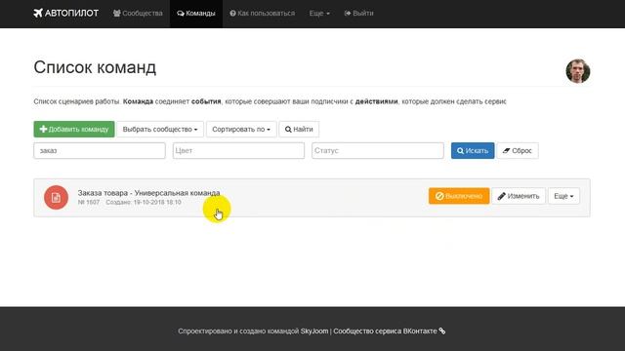Click the Найти button
625x351 pixels.
[x=299, y=129]
